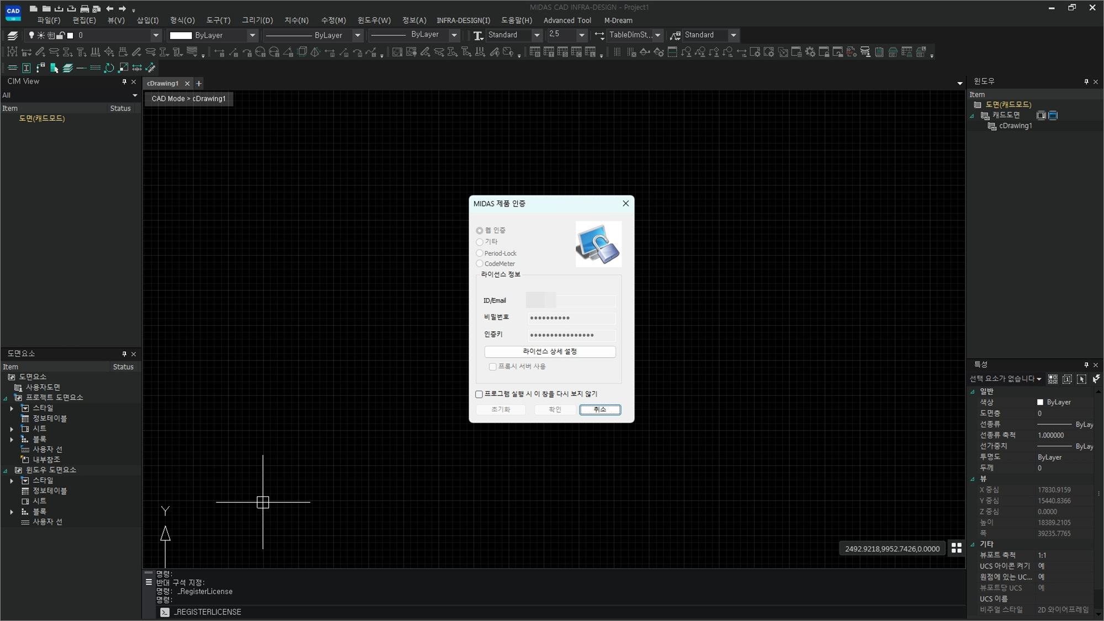
Task: Check 프로그램 실행 시 이 창을 다시 보지 않기
Action: (x=479, y=394)
